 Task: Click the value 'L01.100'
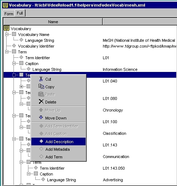110,122
